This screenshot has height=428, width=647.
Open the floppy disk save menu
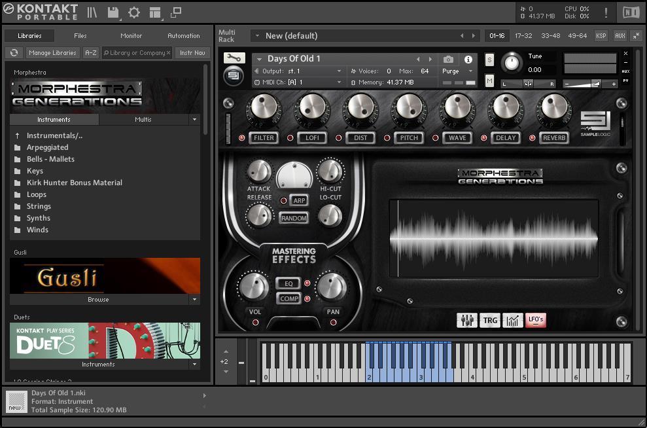click(x=113, y=12)
